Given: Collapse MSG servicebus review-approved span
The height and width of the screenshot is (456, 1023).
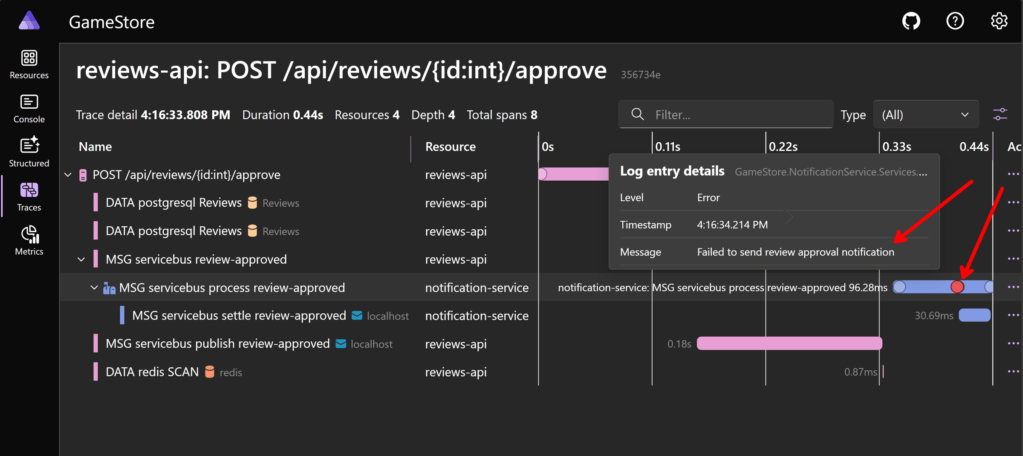Looking at the screenshot, I should tap(81, 259).
